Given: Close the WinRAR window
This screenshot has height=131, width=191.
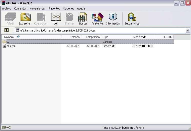Looking at the screenshot, I should 188,3.
